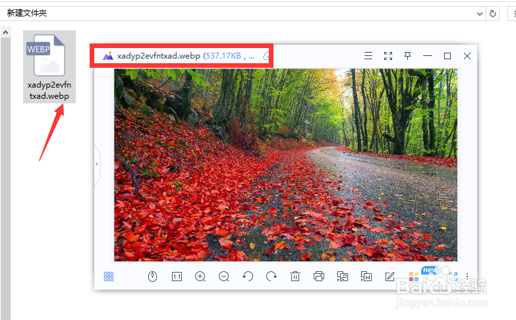The width and height of the screenshot is (516, 320).
Task: Zoom out of the image
Action: (224, 277)
